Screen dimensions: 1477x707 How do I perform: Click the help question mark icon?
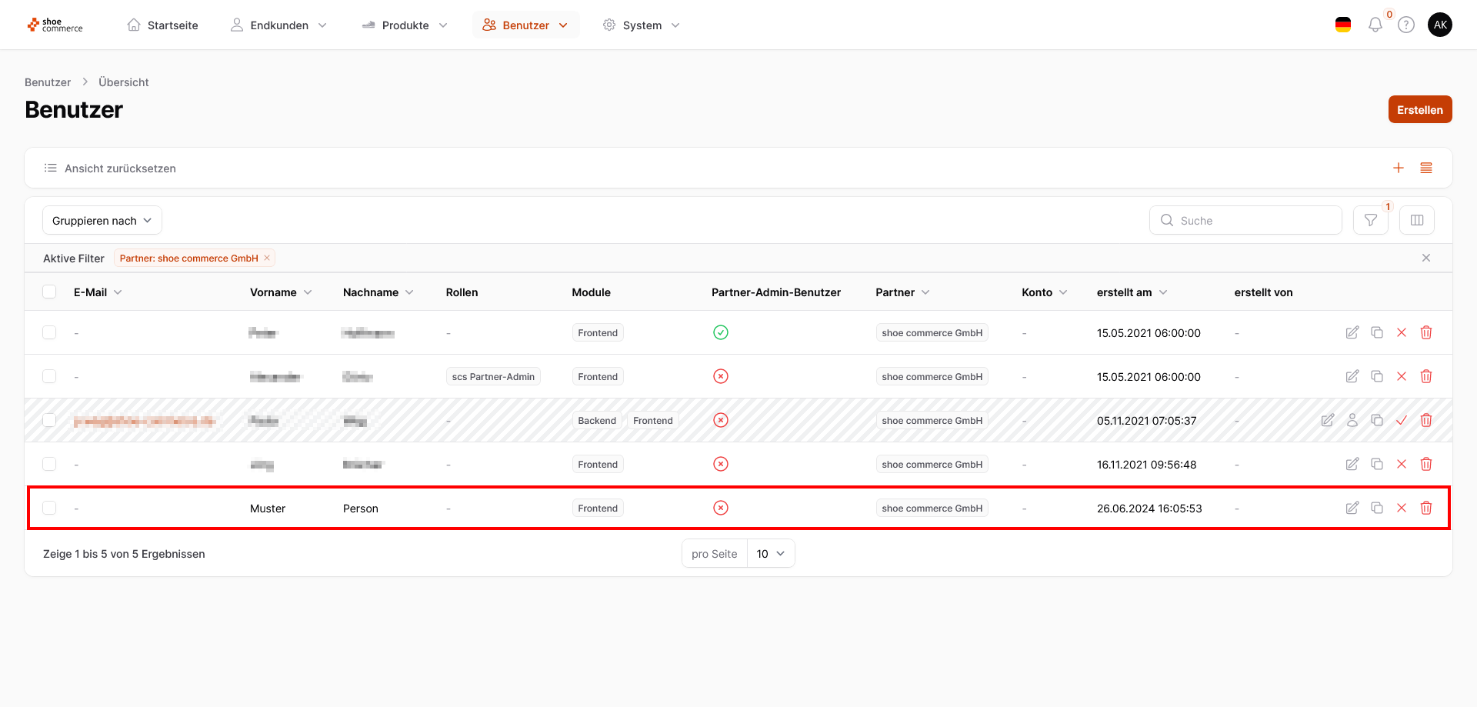(1405, 25)
